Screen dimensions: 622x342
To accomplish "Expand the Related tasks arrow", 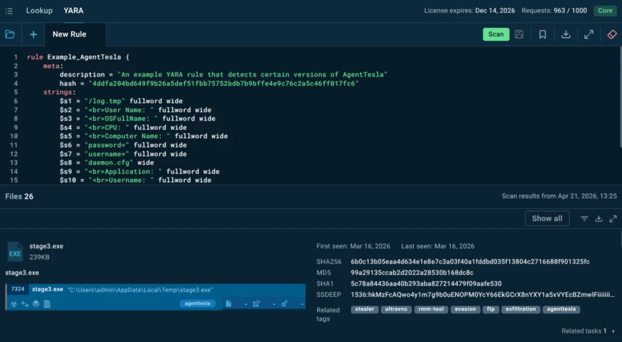I will click(x=613, y=331).
